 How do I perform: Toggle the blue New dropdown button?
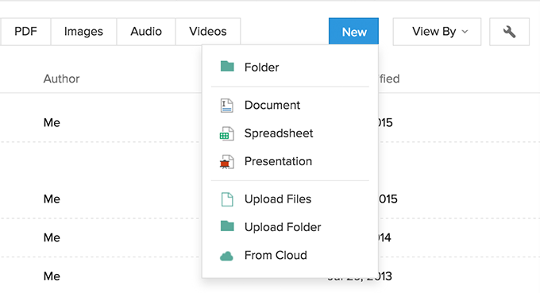point(353,31)
